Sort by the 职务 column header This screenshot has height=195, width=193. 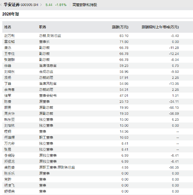[x=42, y=27]
